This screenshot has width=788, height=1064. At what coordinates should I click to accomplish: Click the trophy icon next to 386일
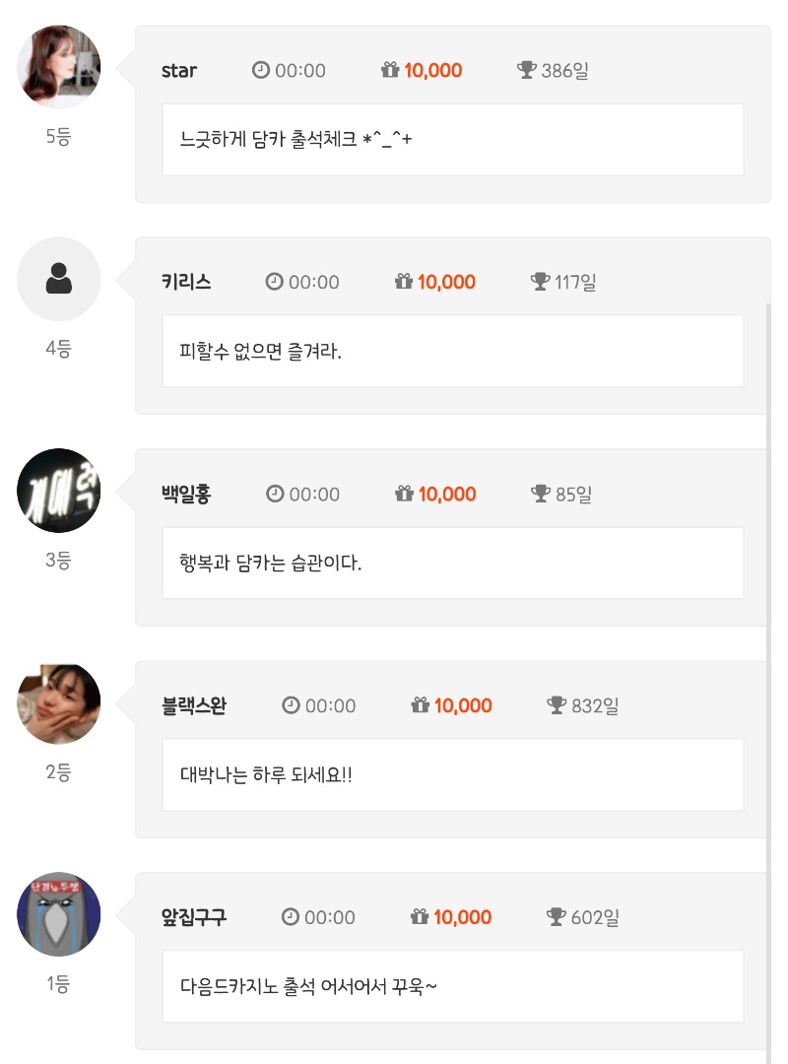coord(527,70)
